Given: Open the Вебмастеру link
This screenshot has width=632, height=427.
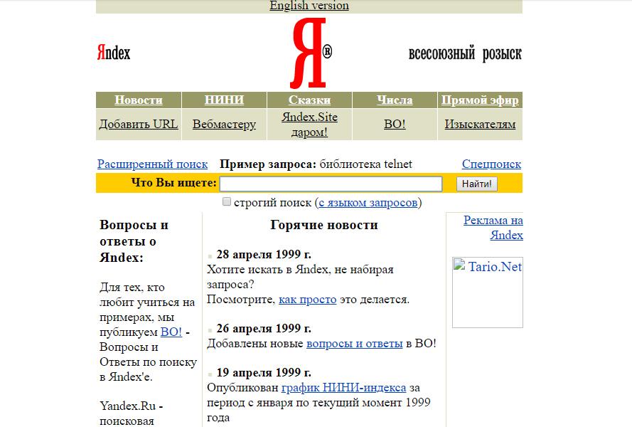Looking at the screenshot, I should point(224,125).
